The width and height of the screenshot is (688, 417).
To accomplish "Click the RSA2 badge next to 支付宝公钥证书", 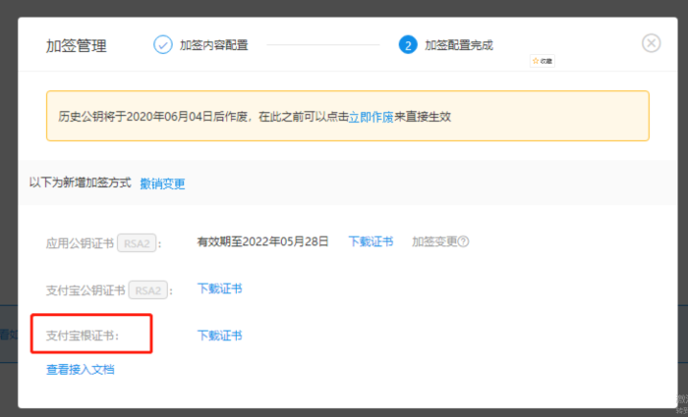I will tap(147, 290).
